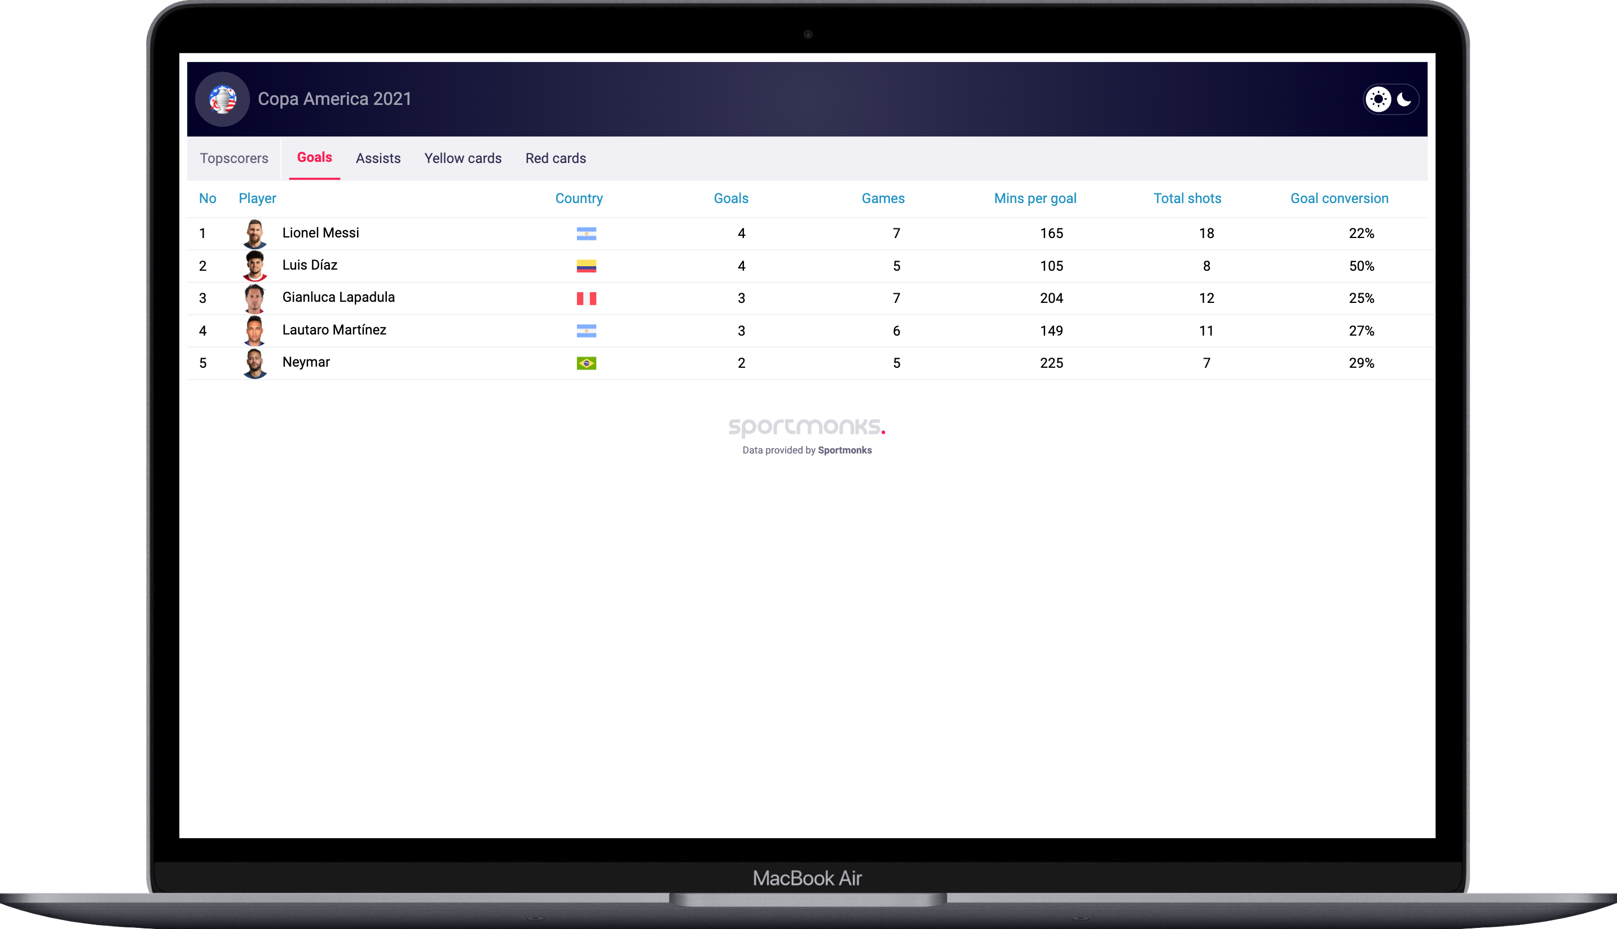Click Neymar's 29% goal conversion
This screenshot has height=929, width=1617.
click(x=1361, y=363)
